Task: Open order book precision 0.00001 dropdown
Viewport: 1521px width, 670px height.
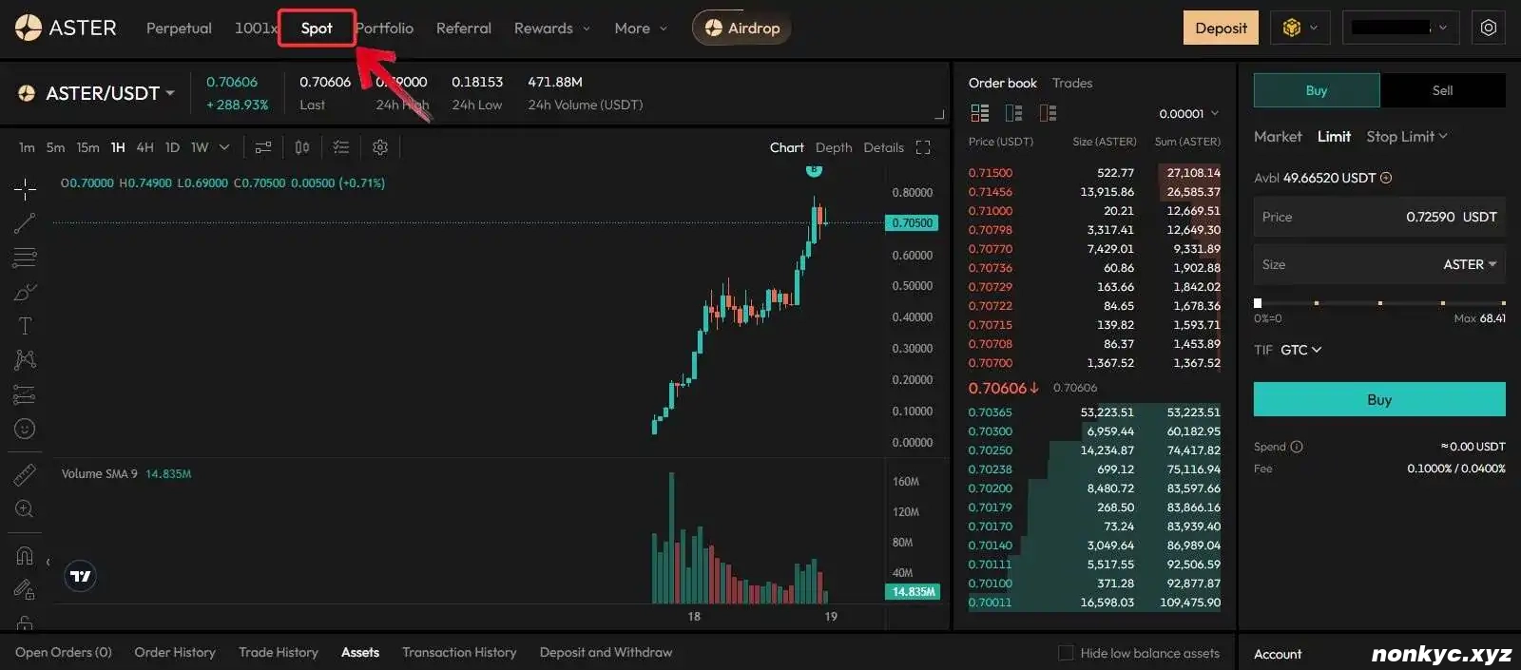Action: click(1188, 114)
